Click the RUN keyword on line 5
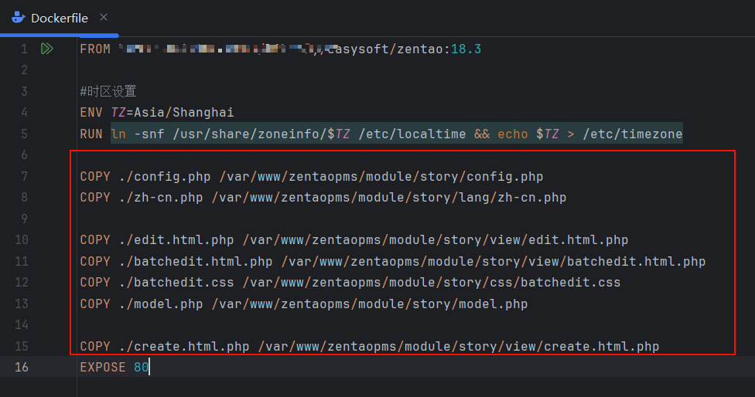 (91, 134)
